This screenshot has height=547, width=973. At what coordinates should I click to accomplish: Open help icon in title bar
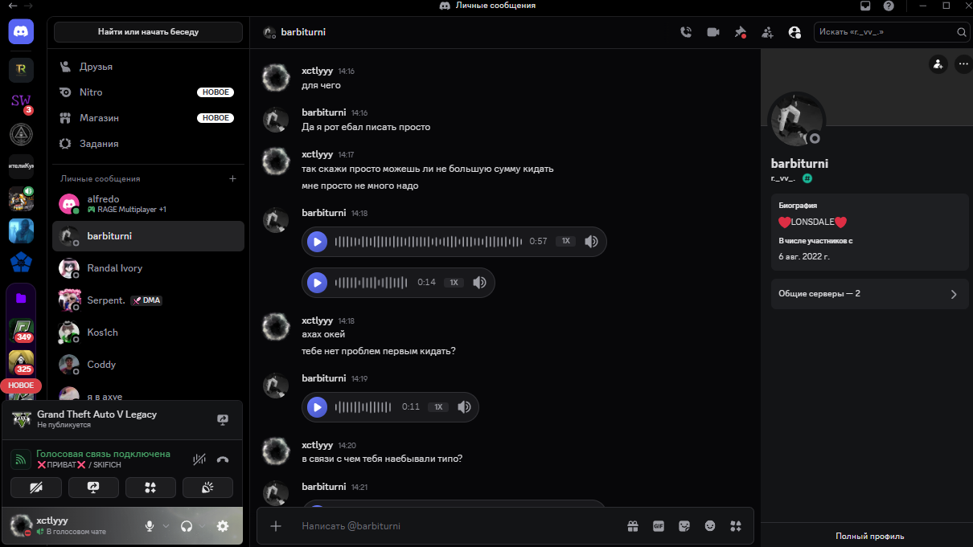pos(889,6)
